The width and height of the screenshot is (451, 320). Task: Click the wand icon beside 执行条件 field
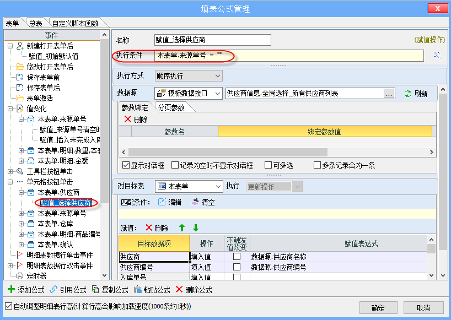pos(437,55)
